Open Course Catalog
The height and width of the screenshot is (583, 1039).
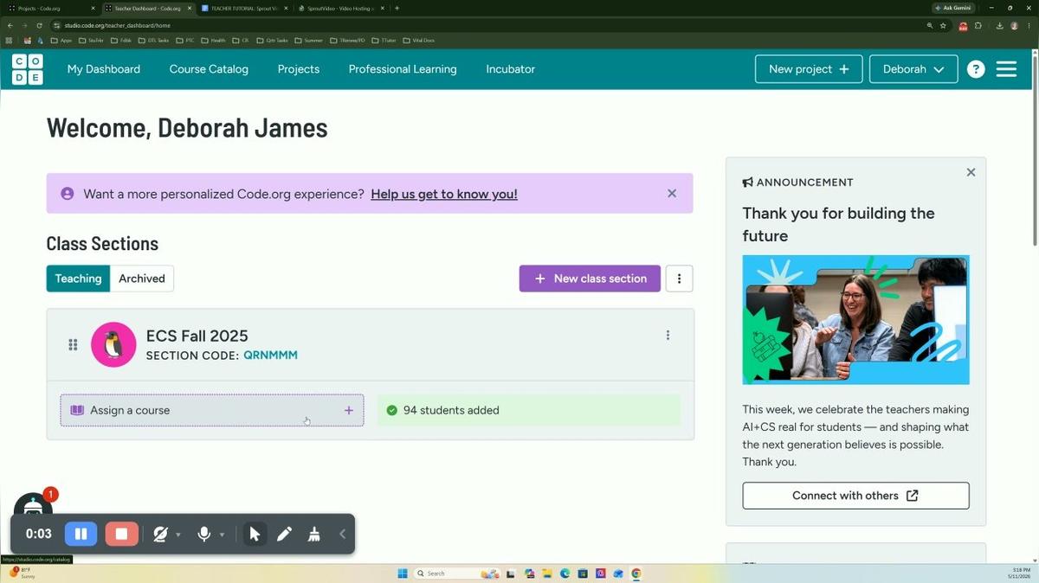[209, 69]
